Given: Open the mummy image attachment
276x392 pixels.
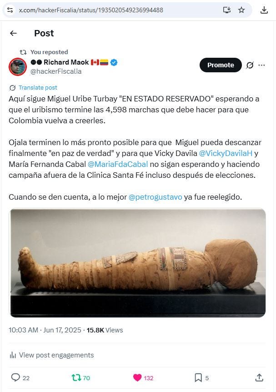Looking at the screenshot, I should [137, 263].
